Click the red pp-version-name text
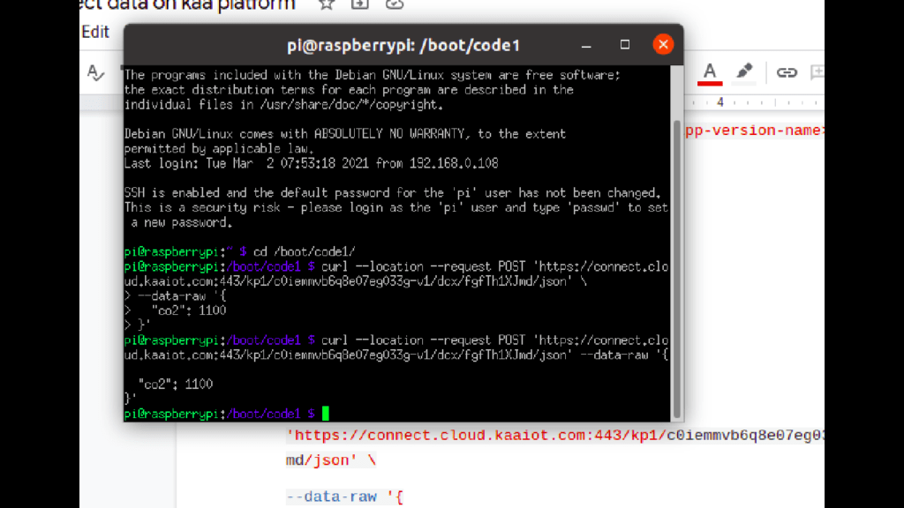Image resolution: width=904 pixels, height=508 pixels. click(755, 131)
